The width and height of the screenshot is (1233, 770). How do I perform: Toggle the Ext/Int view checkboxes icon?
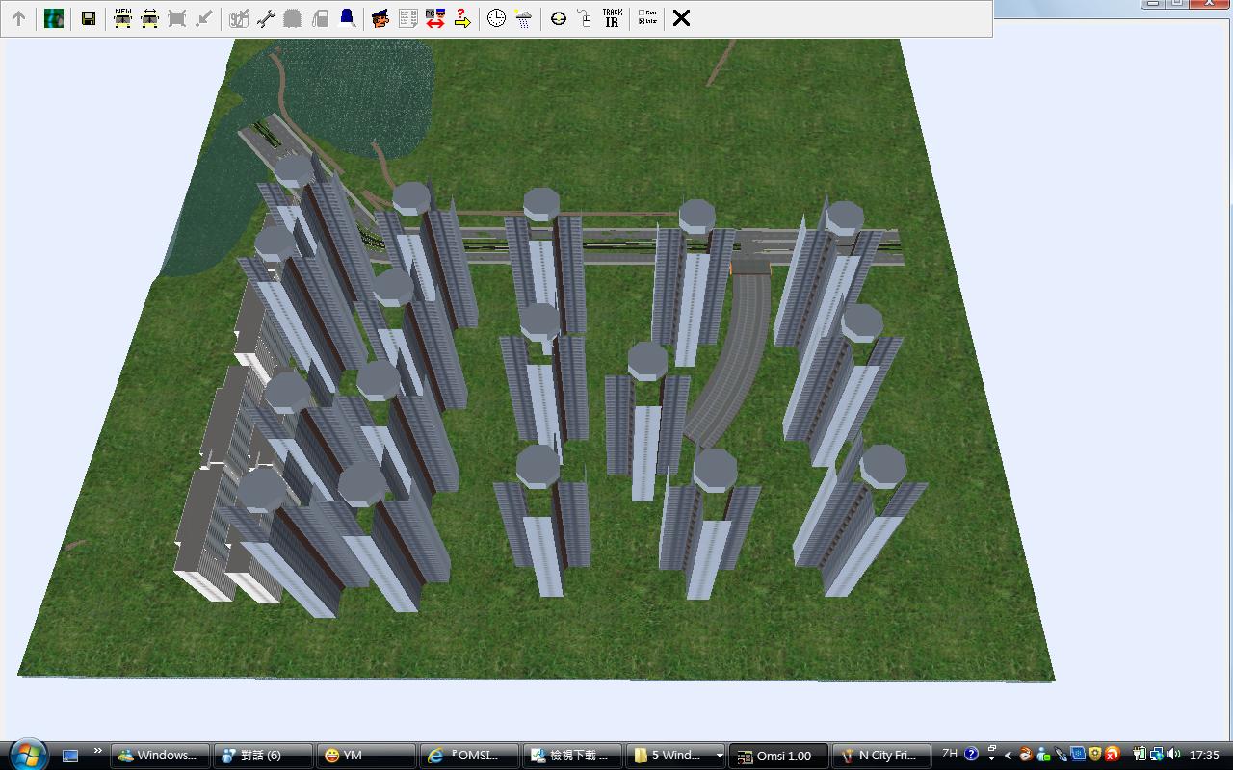click(647, 18)
